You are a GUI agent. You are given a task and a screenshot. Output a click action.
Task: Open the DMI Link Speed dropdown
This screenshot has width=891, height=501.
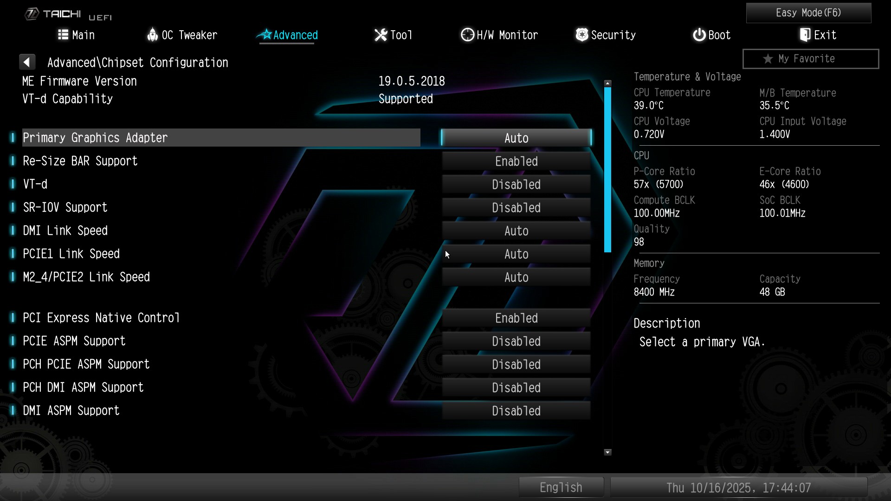[x=516, y=231]
